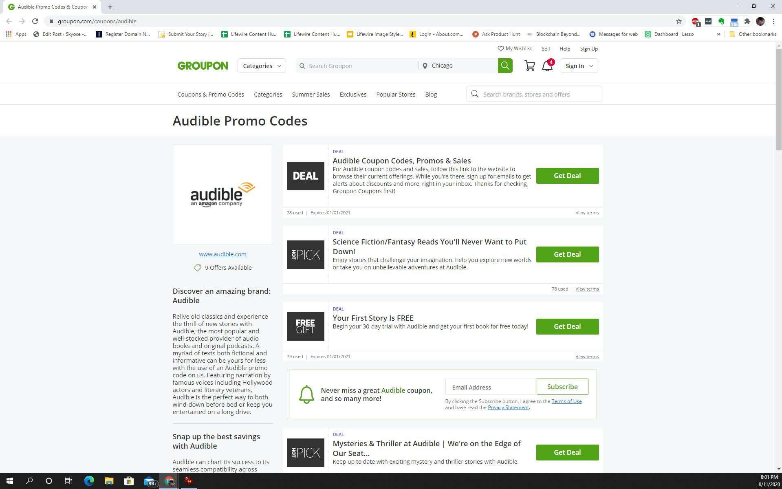782x489 pixels.
Task: Open the www.audible.com link
Action: pos(222,254)
